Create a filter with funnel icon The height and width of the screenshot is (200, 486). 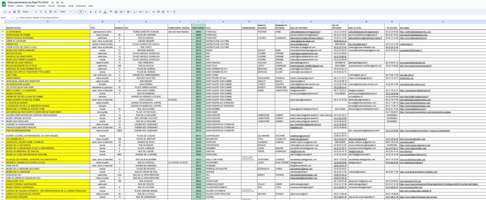[x=168, y=12]
